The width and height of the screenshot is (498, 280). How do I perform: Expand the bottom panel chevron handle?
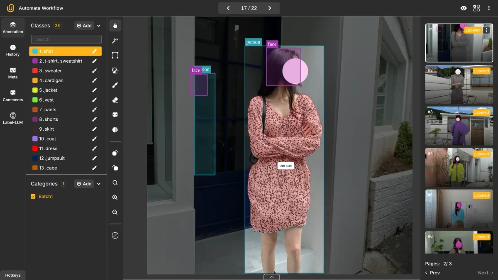click(x=271, y=277)
